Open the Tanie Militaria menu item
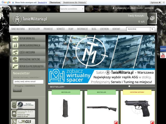Screen dimensions: 166x124 coord(18,29)
